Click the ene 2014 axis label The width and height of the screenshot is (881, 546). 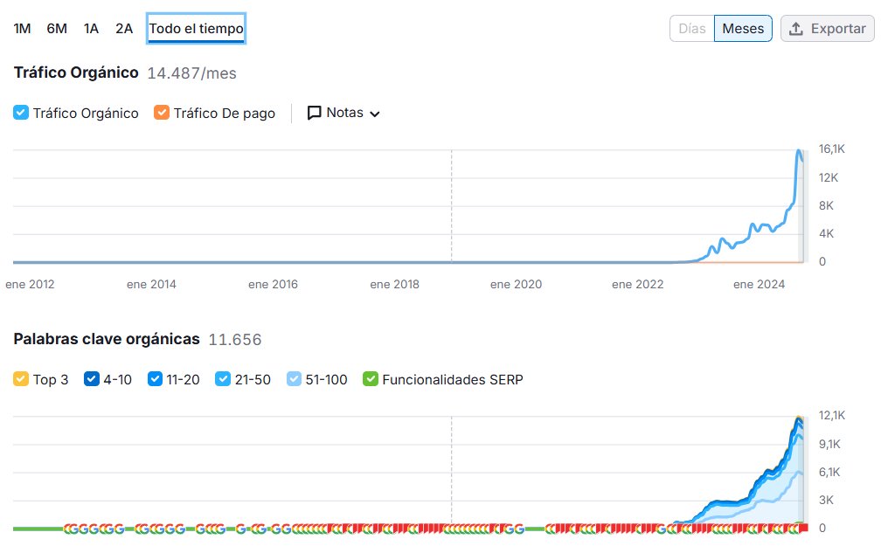[151, 284]
